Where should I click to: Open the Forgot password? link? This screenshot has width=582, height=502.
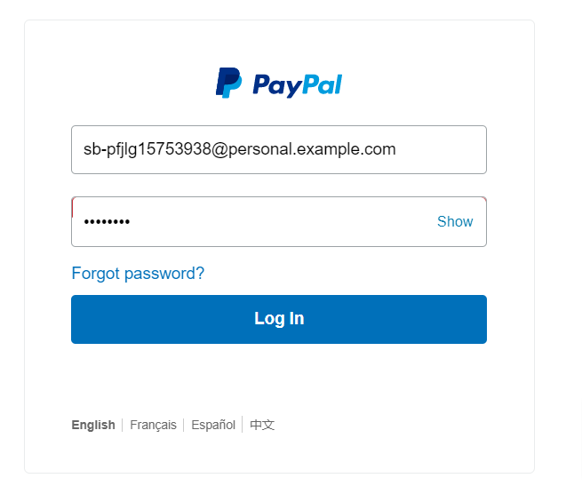[x=138, y=274]
